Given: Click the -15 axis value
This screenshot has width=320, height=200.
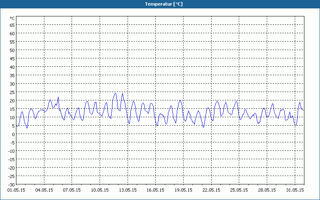Looking at the screenshot, I should click(x=12, y=159).
